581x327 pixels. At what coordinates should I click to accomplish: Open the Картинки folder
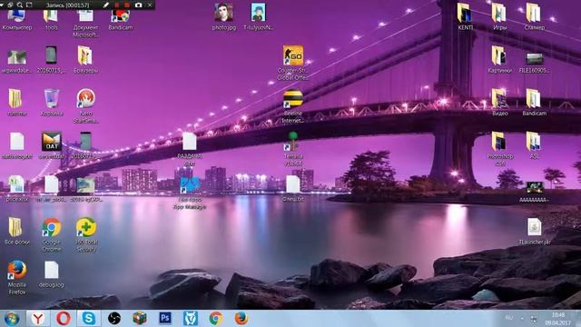pos(499,59)
